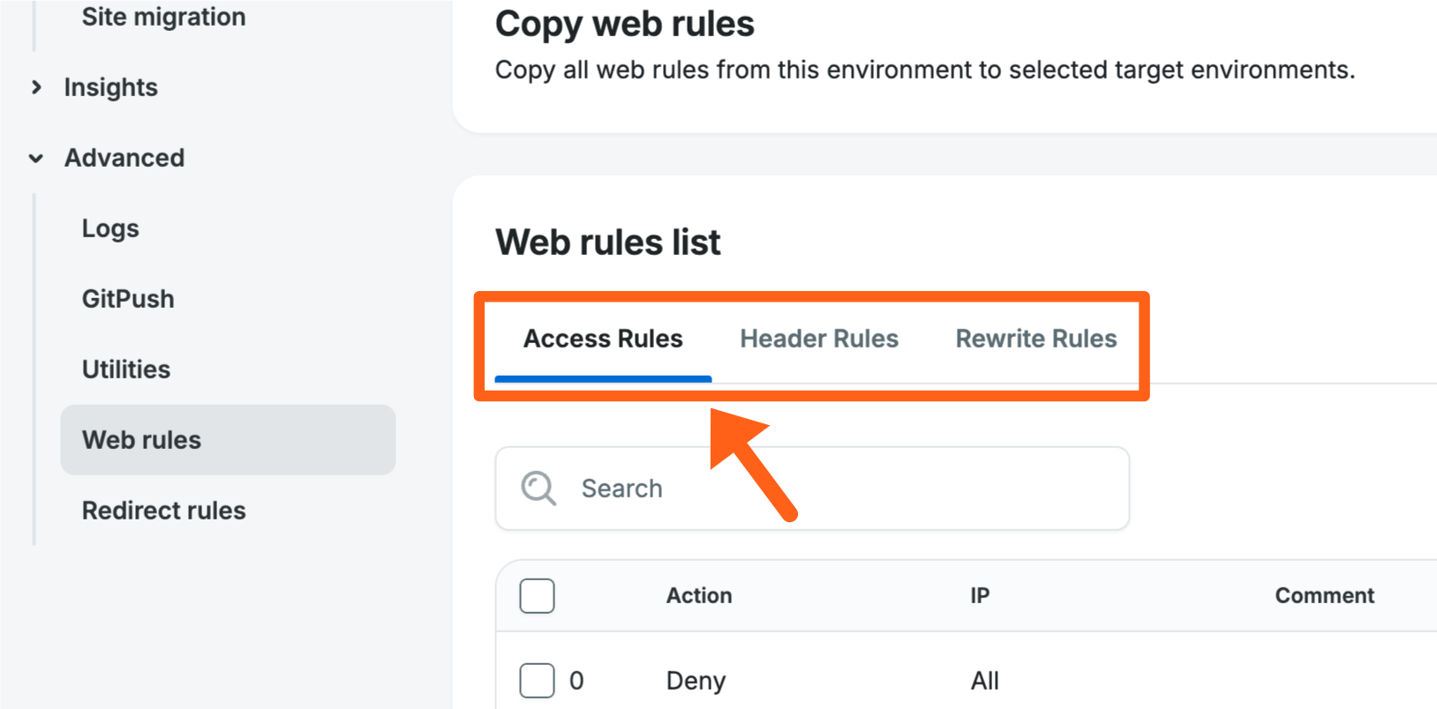Open the Header Rules tab
The width and height of the screenshot is (1437, 709).
tap(819, 339)
